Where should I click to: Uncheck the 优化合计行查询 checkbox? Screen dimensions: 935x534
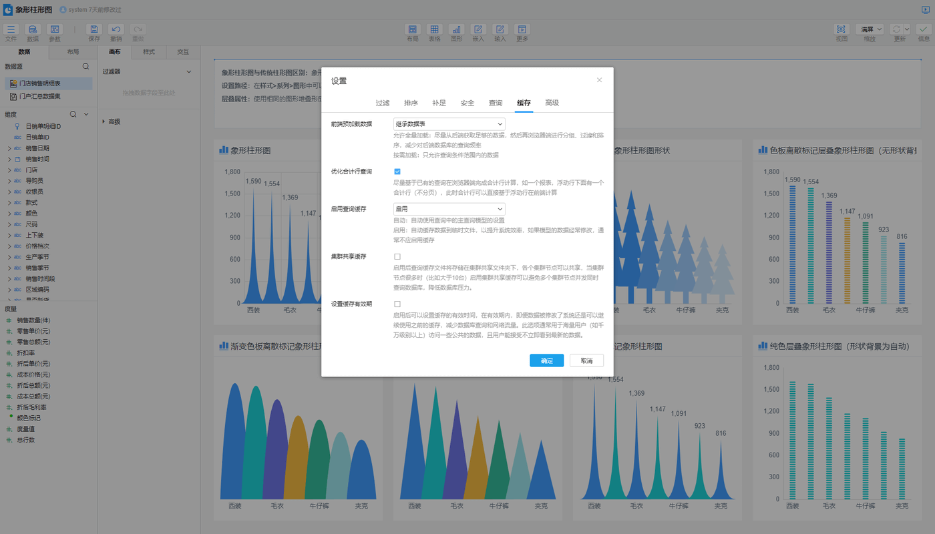(397, 172)
